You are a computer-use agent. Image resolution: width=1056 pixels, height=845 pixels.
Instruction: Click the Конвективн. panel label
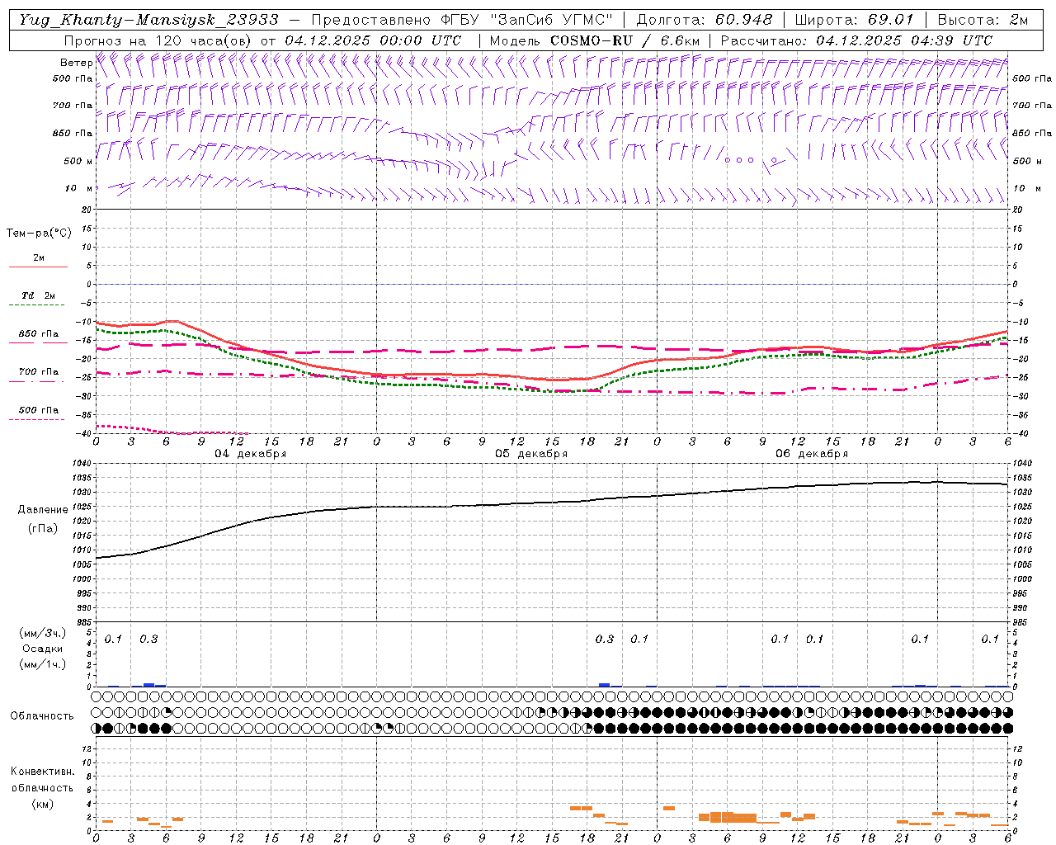click(42, 772)
